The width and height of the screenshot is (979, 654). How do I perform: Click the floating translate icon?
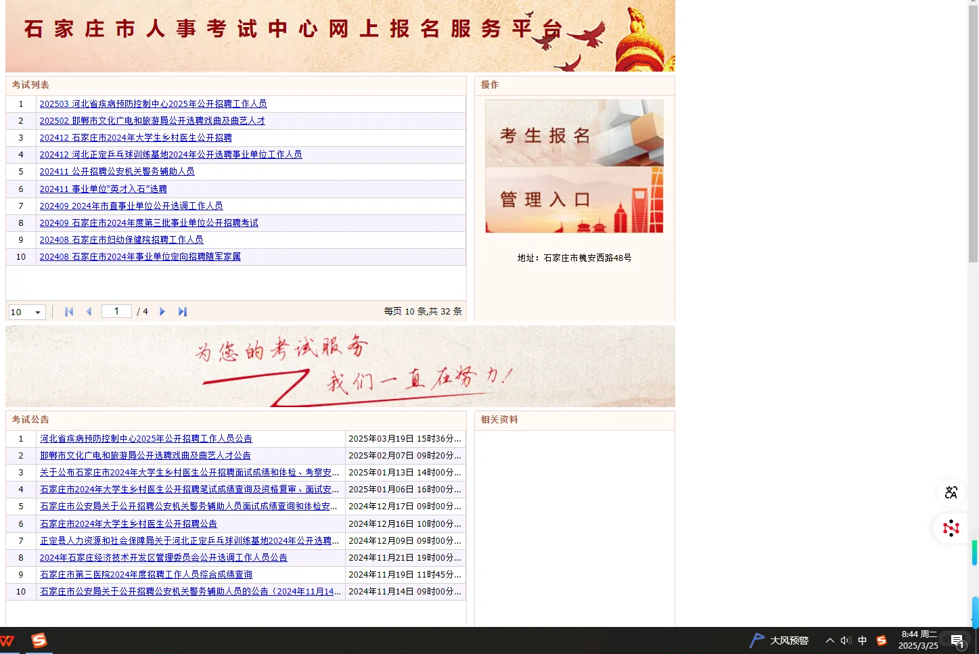[951, 492]
